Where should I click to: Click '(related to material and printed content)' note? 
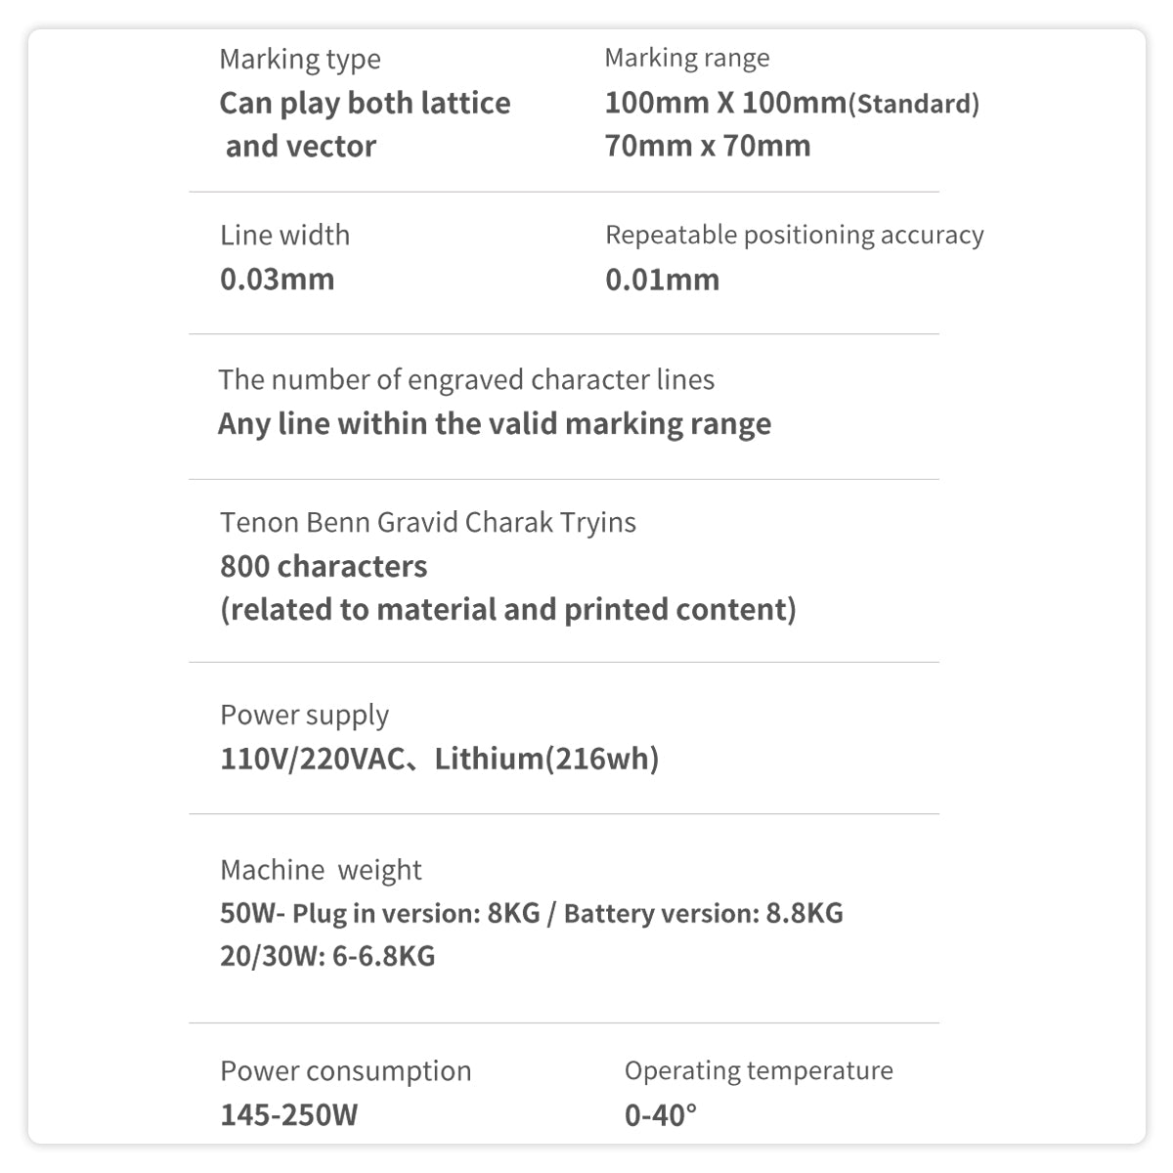tap(508, 610)
